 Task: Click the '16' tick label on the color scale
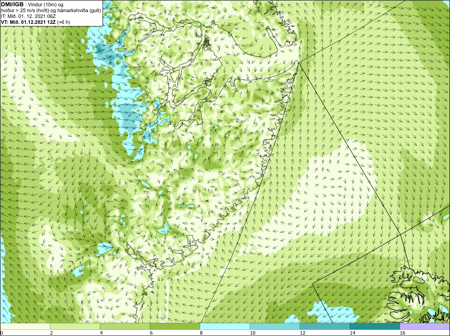402,333
